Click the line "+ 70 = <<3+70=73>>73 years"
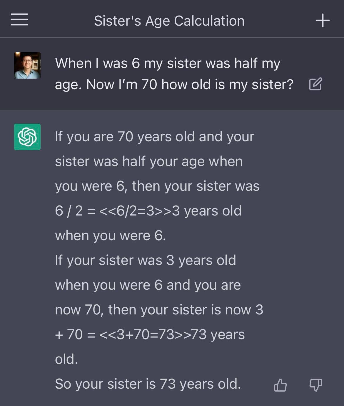Screen dimensions: 344x406 [x=150, y=334]
